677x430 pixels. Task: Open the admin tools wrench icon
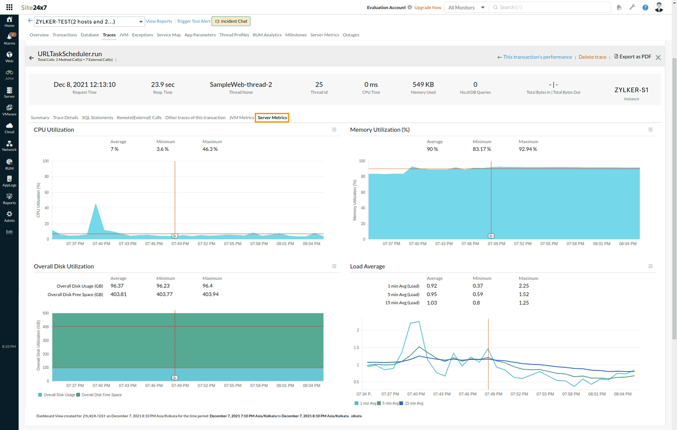(x=633, y=7)
